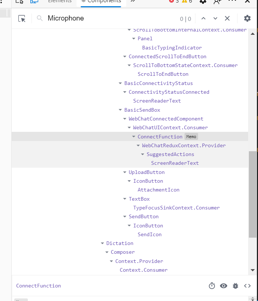Click the next search result arrow
This screenshot has height=301, width=258.
click(215, 18)
